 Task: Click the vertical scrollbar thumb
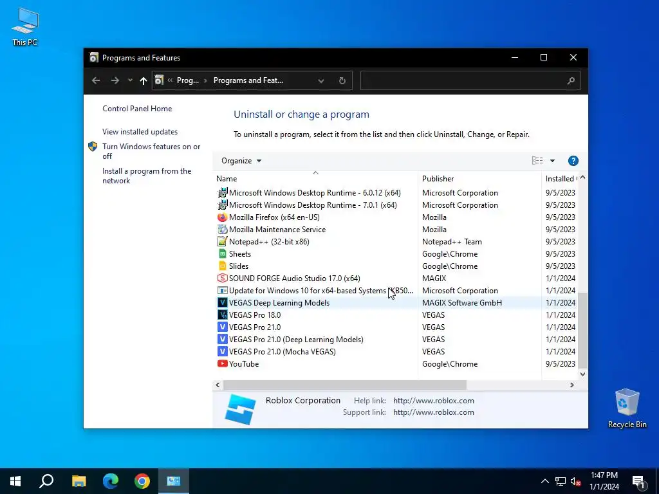click(582, 331)
